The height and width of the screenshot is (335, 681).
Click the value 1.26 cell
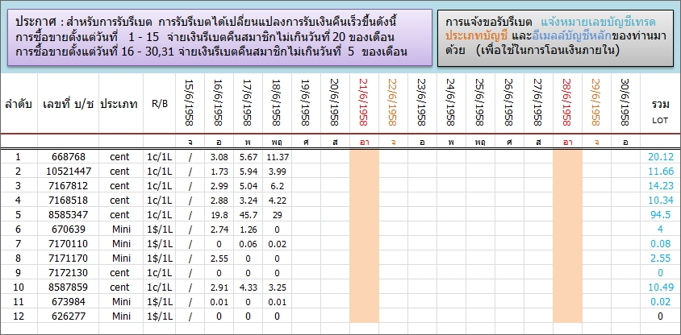(x=248, y=230)
